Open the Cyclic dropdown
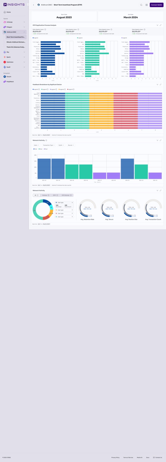This screenshot has height=462, width=166. tap(61, 145)
